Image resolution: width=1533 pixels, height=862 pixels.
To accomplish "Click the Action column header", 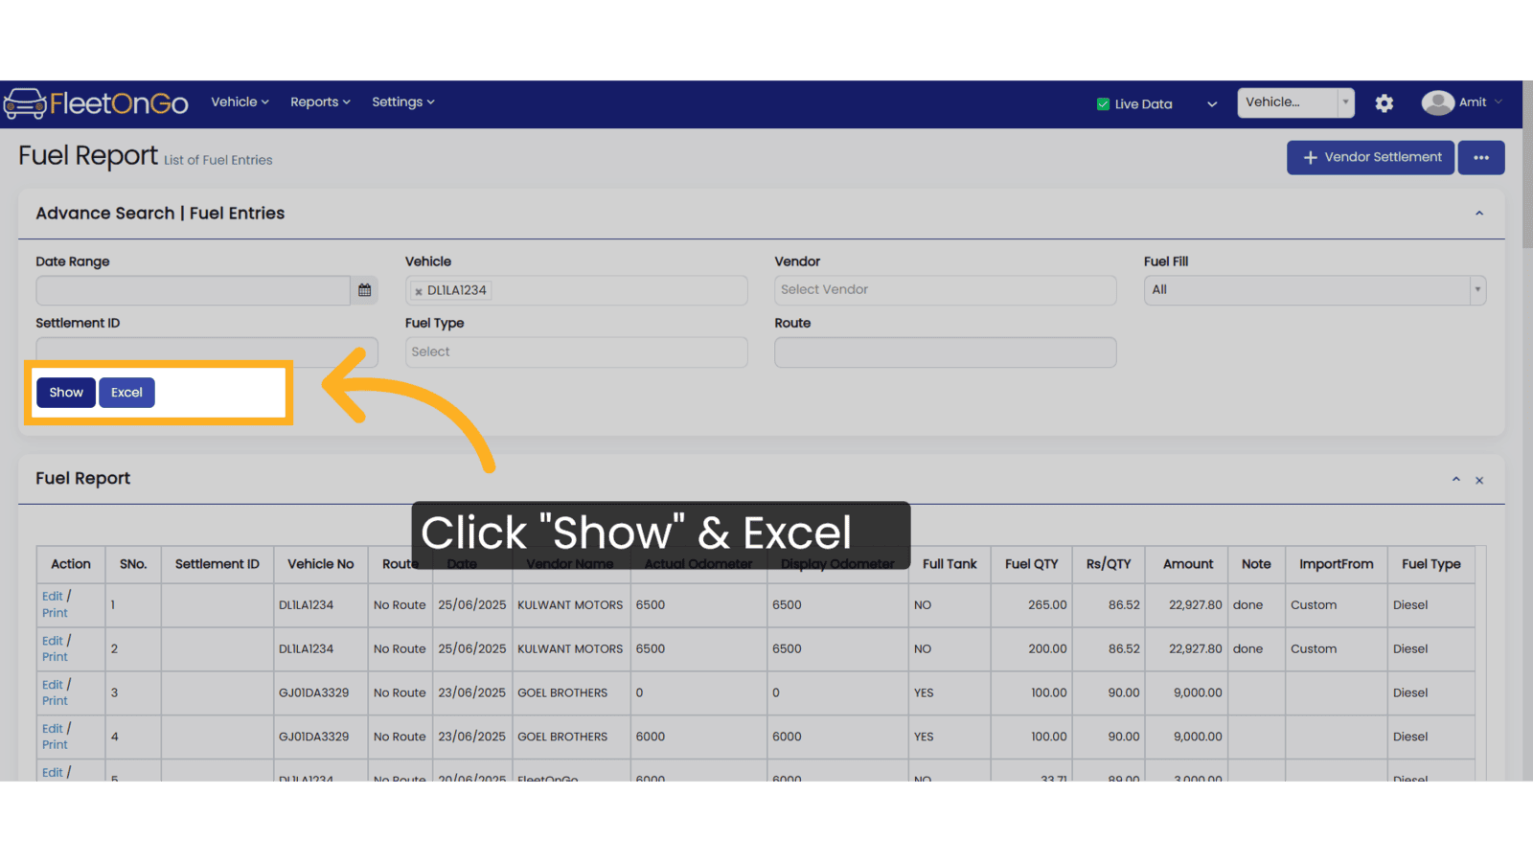I will tap(71, 564).
